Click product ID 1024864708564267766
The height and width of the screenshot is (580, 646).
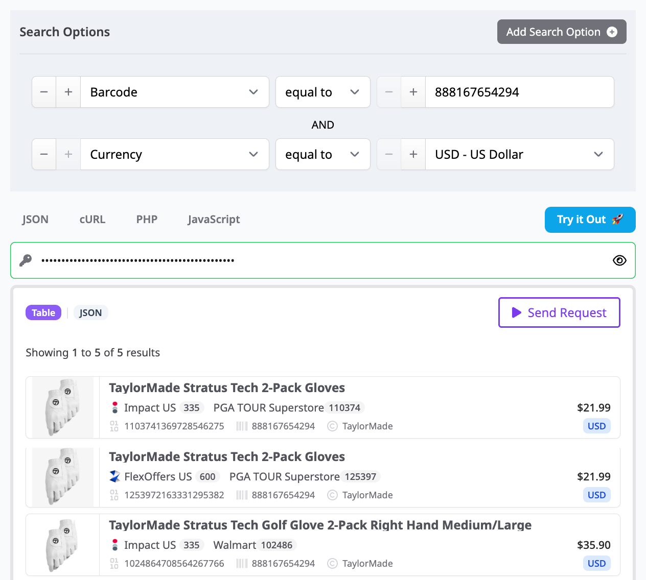174,563
